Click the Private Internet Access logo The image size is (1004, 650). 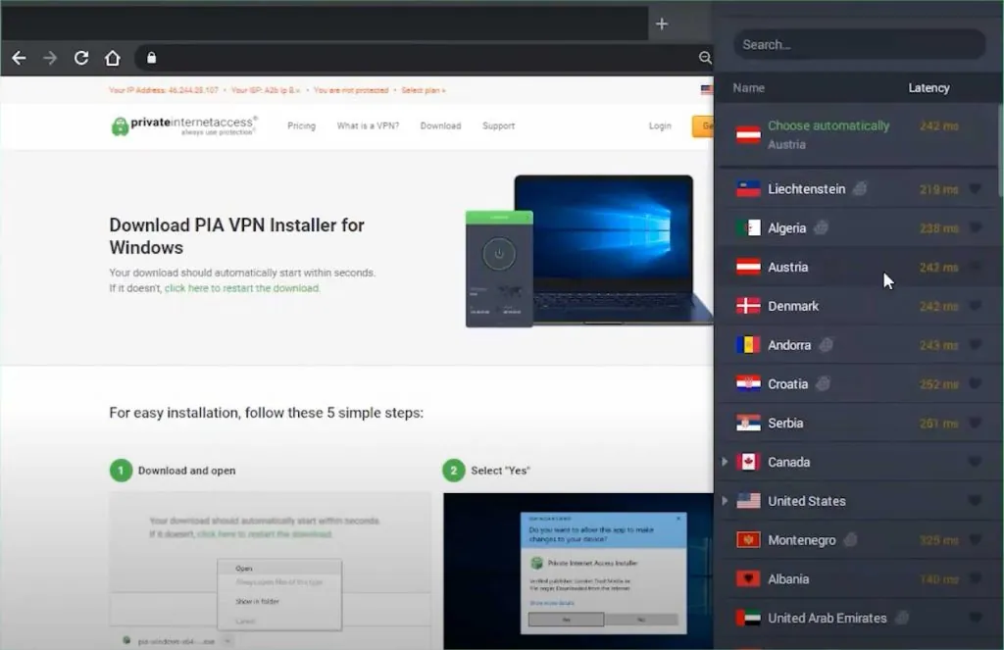184,125
